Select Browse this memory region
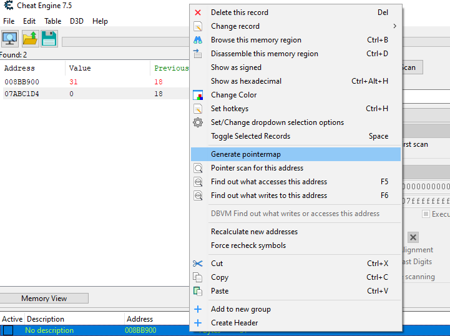The height and width of the screenshot is (336, 450). pos(296,40)
